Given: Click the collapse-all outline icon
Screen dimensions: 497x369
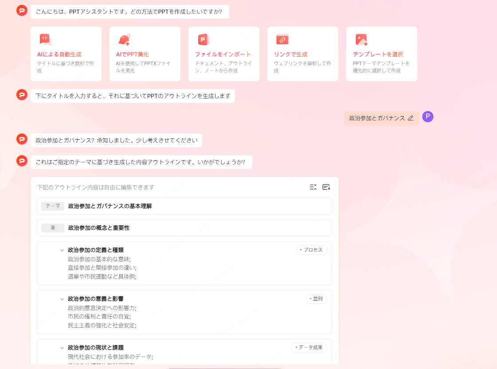Looking at the screenshot, I should pyautogui.click(x=313, y=187).
